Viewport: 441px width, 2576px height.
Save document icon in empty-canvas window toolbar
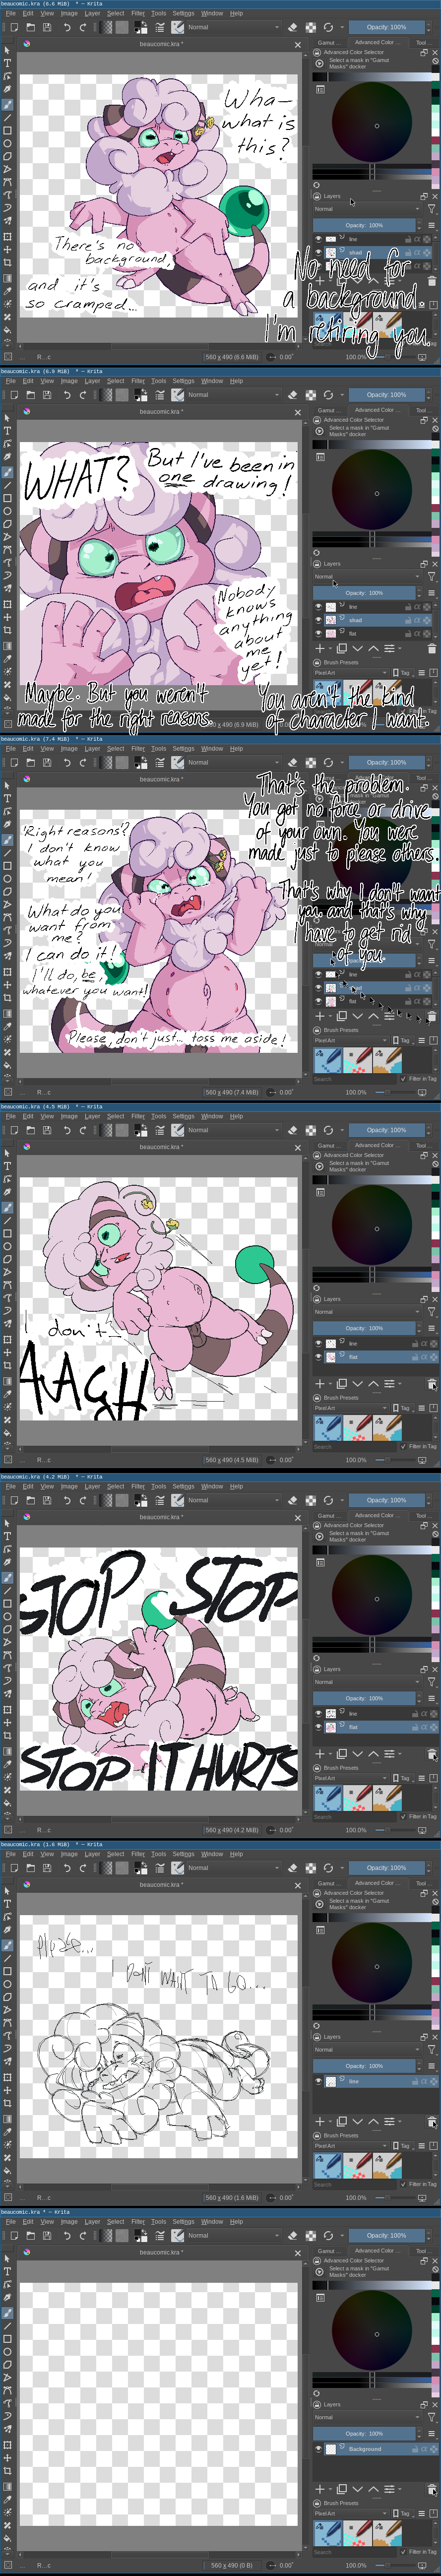click(x=46, y=2235)
